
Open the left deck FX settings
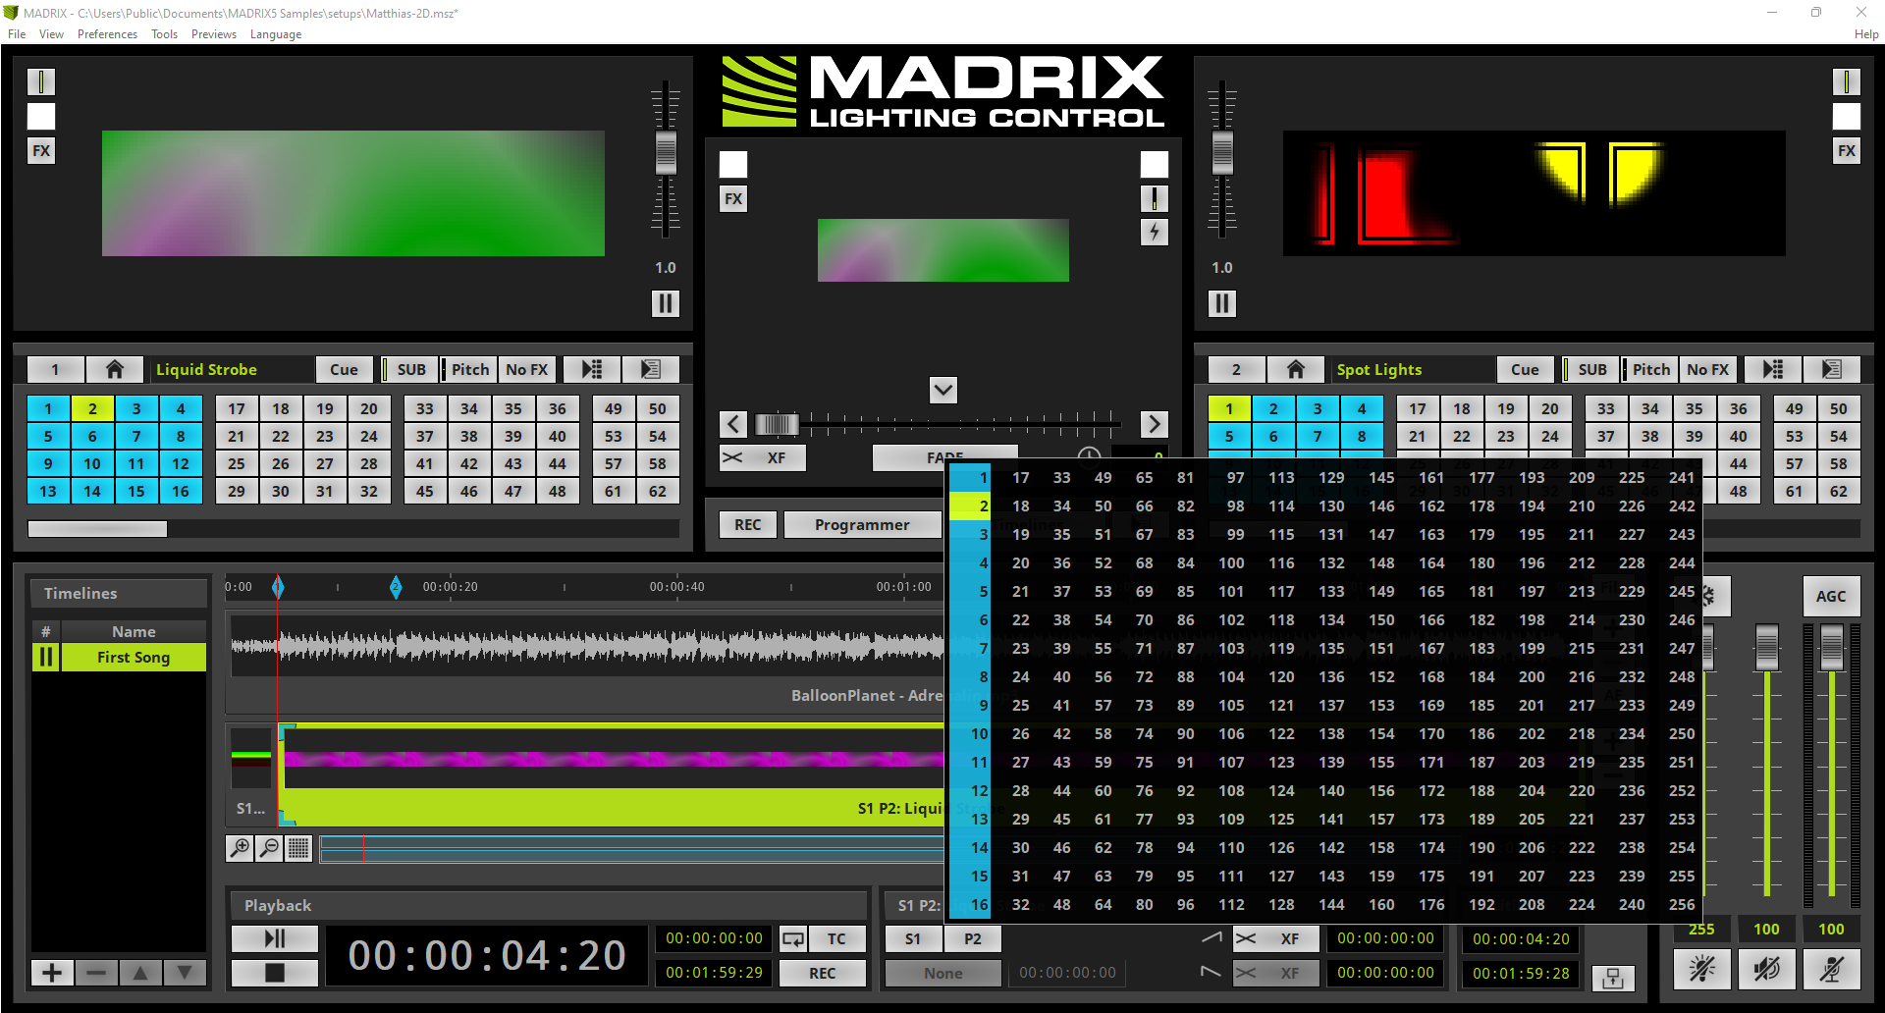click(41, 151)
